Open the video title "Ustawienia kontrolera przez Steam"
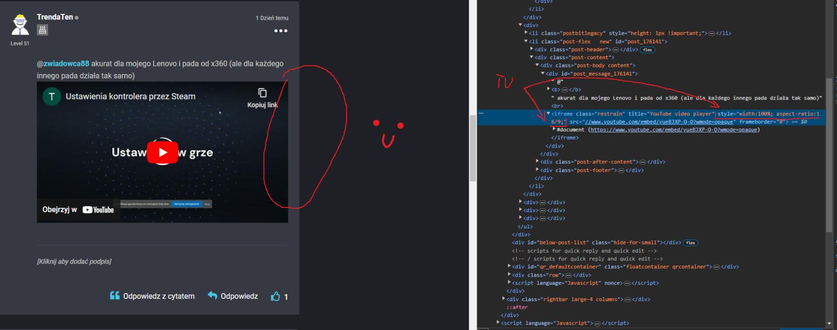This screenshot has width=837, height=330. pyautogui.click(x=131, y=96)
